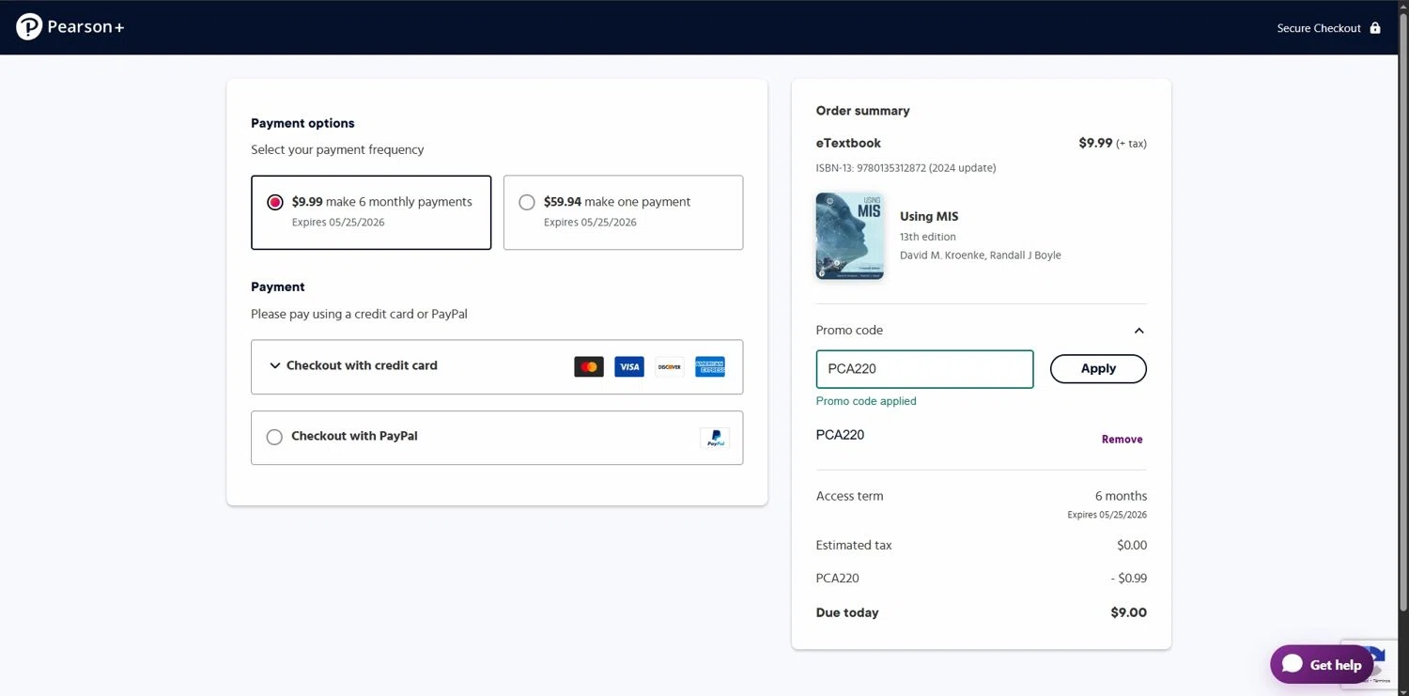Click the eTextbook label in Order summary
This screenshot has height=696, width=1409.
[x=848, y=144]
